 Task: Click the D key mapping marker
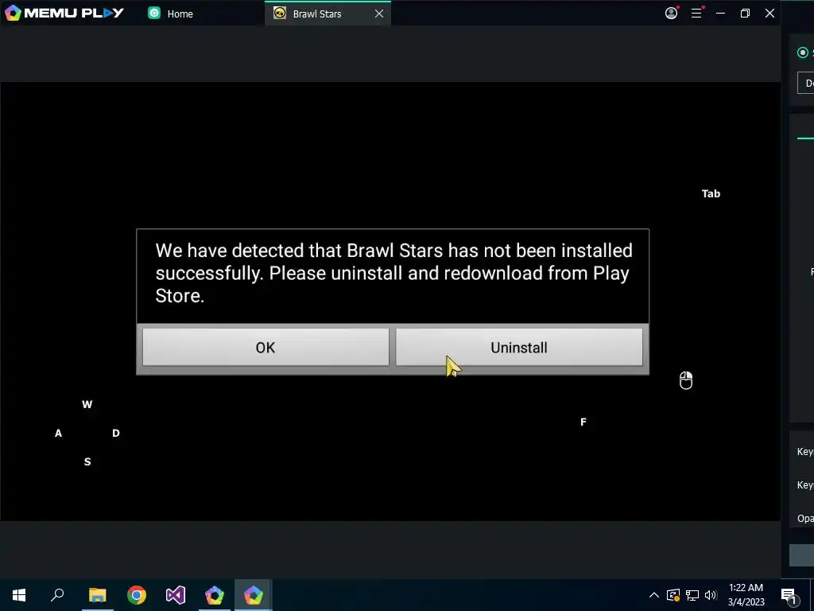[116, 433]
